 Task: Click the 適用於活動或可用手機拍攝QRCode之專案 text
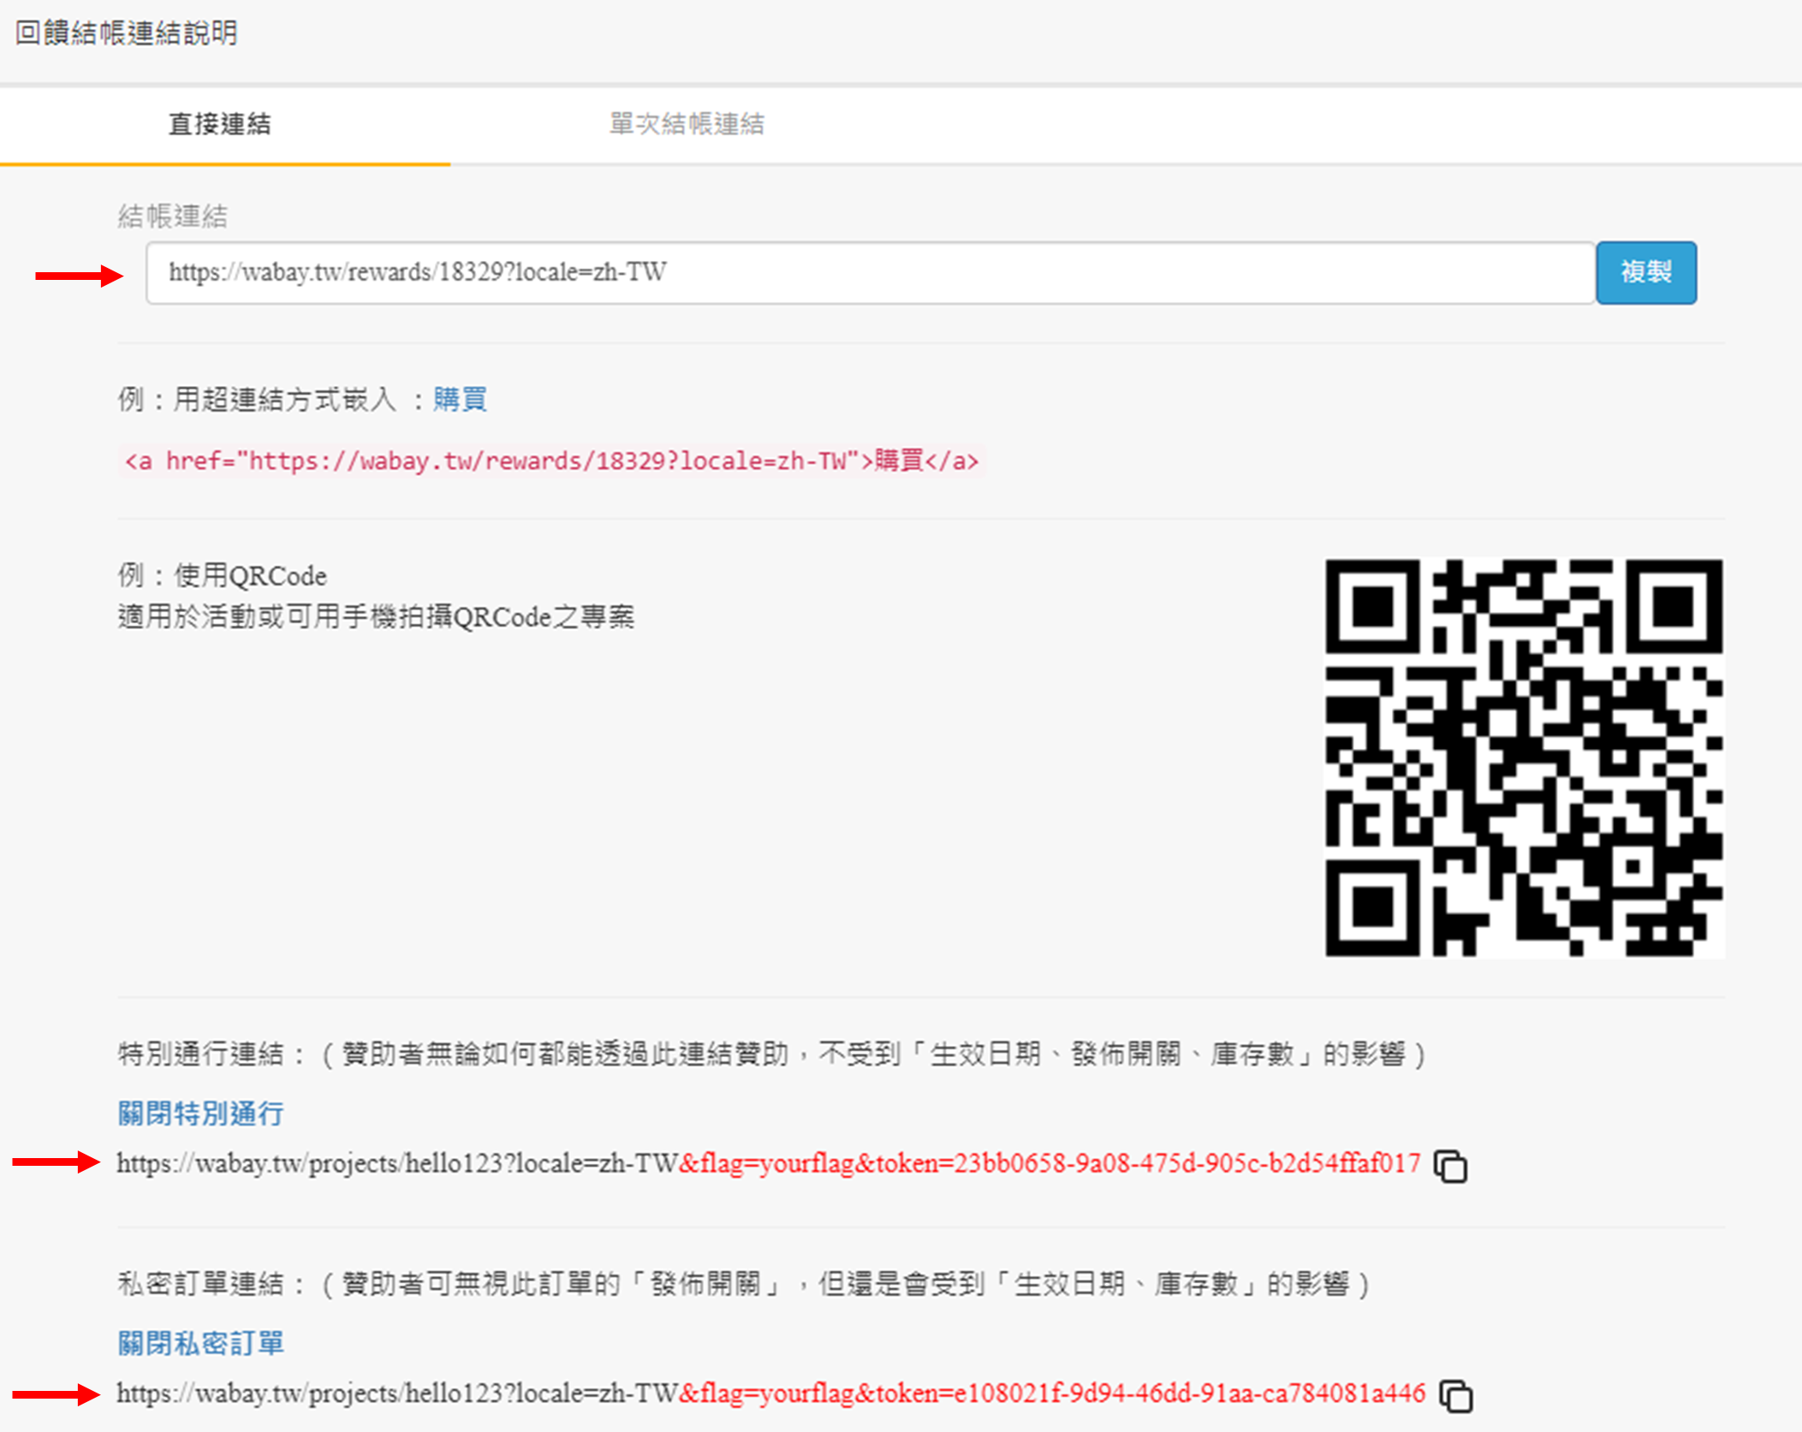pyautogui.click(x=377, y=617)
